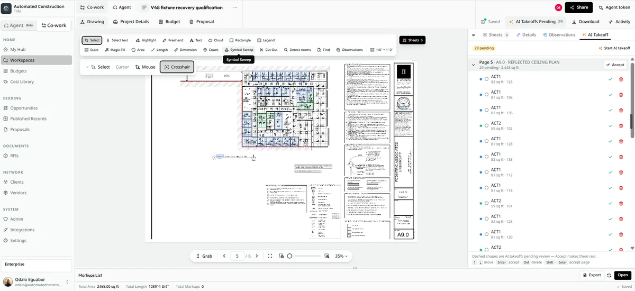Choose the Text annotation tool
Image resolution: width=635 pixels, height=291 pixels.
point(196,40)
